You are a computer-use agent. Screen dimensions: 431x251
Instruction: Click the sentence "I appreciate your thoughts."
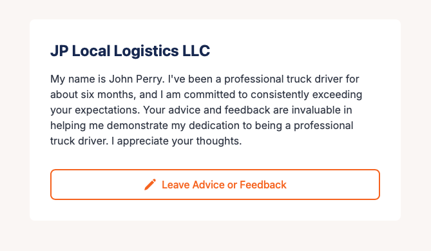(x=177, y=141)
